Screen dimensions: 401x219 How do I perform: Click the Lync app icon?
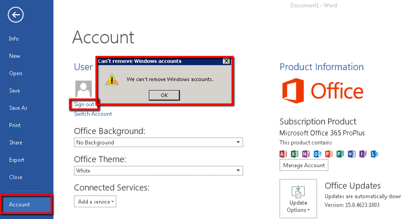pos(374,154)
